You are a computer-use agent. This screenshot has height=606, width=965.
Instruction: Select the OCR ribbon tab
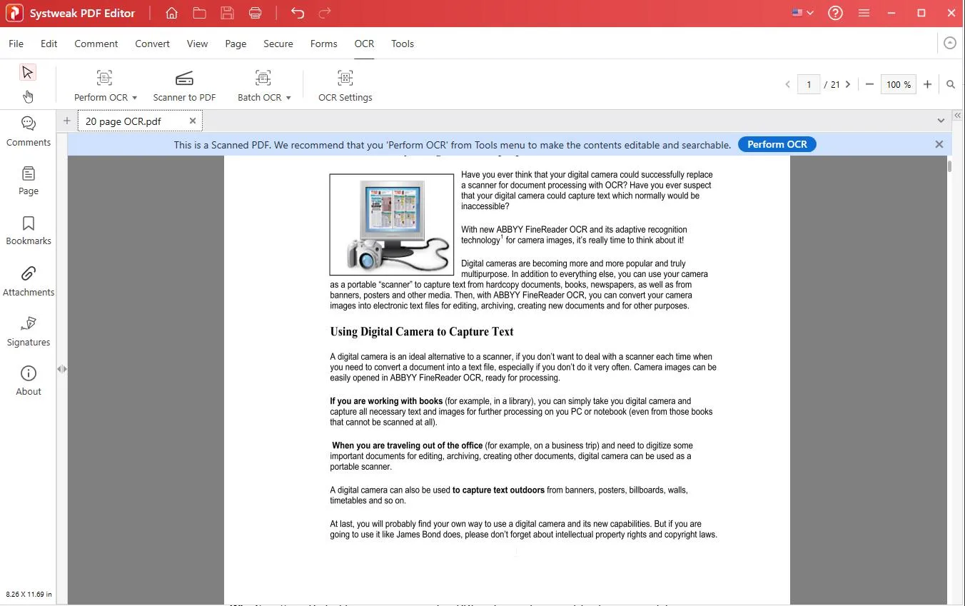tap(365, 44)
